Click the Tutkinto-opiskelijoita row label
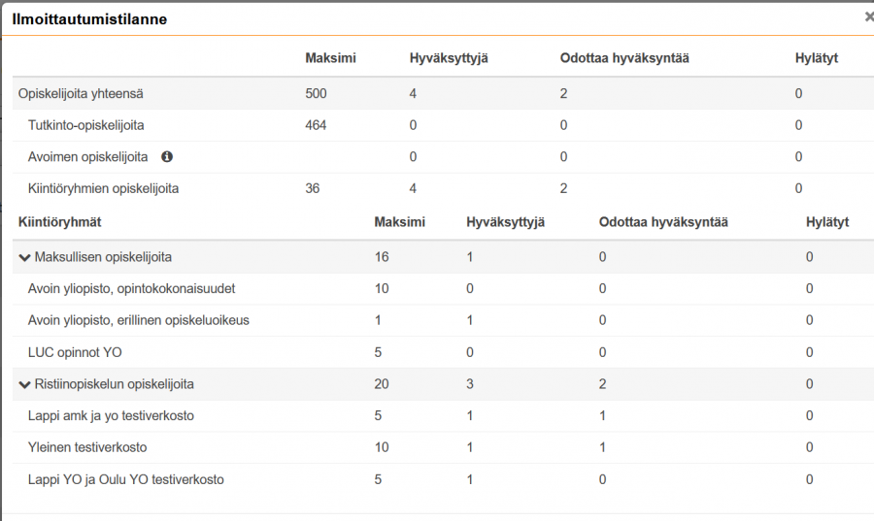Image resolution: width=874 pixels, height=521 pixels. pos(86,125)
